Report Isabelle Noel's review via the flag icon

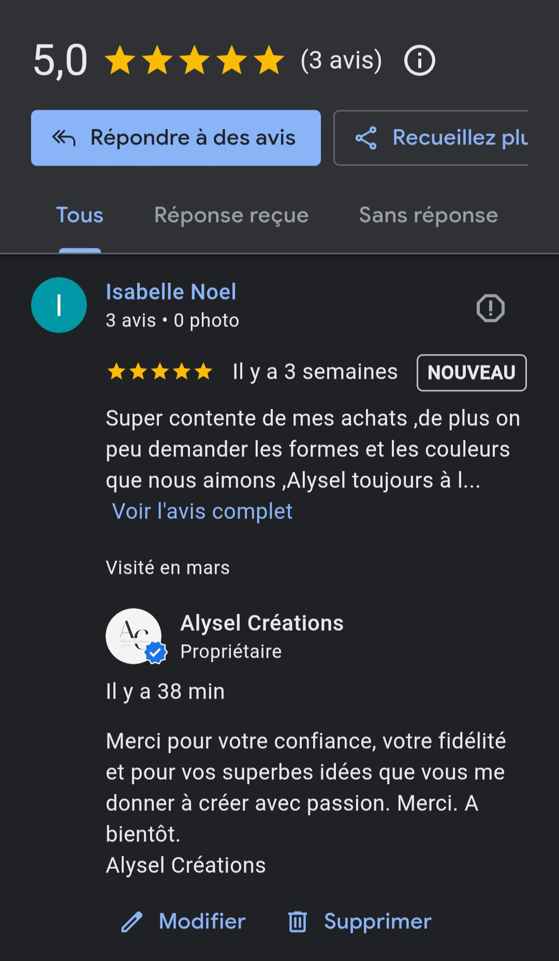(490, 308)
